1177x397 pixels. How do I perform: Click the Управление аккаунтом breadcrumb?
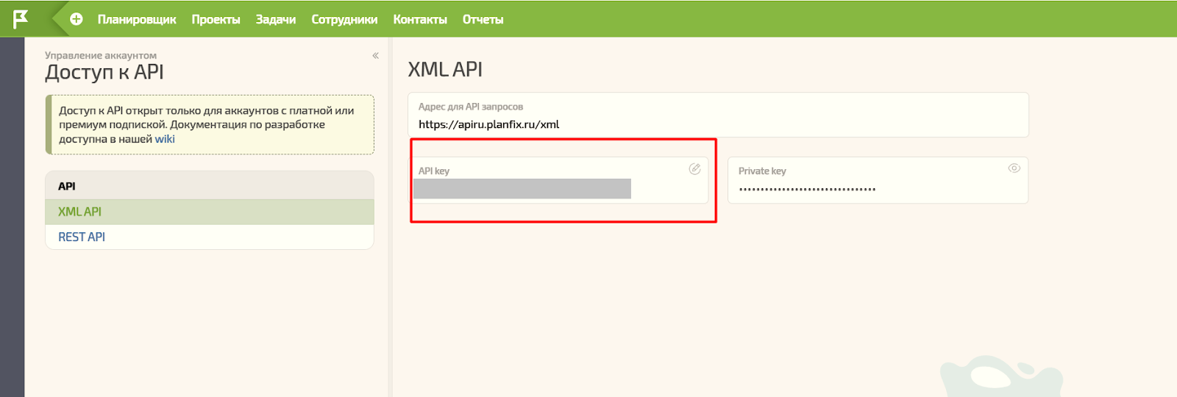101,55
